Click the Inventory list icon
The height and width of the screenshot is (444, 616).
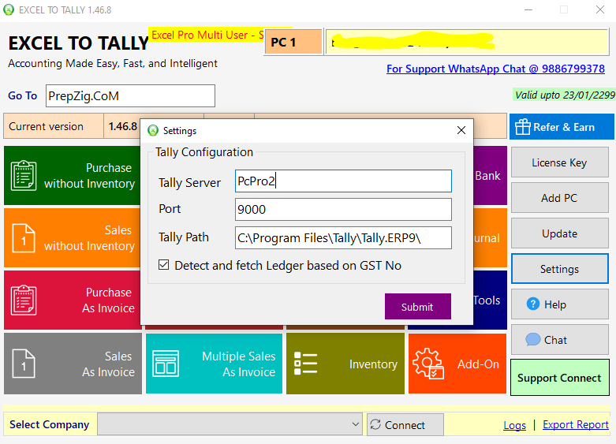(x=306, y=363)
